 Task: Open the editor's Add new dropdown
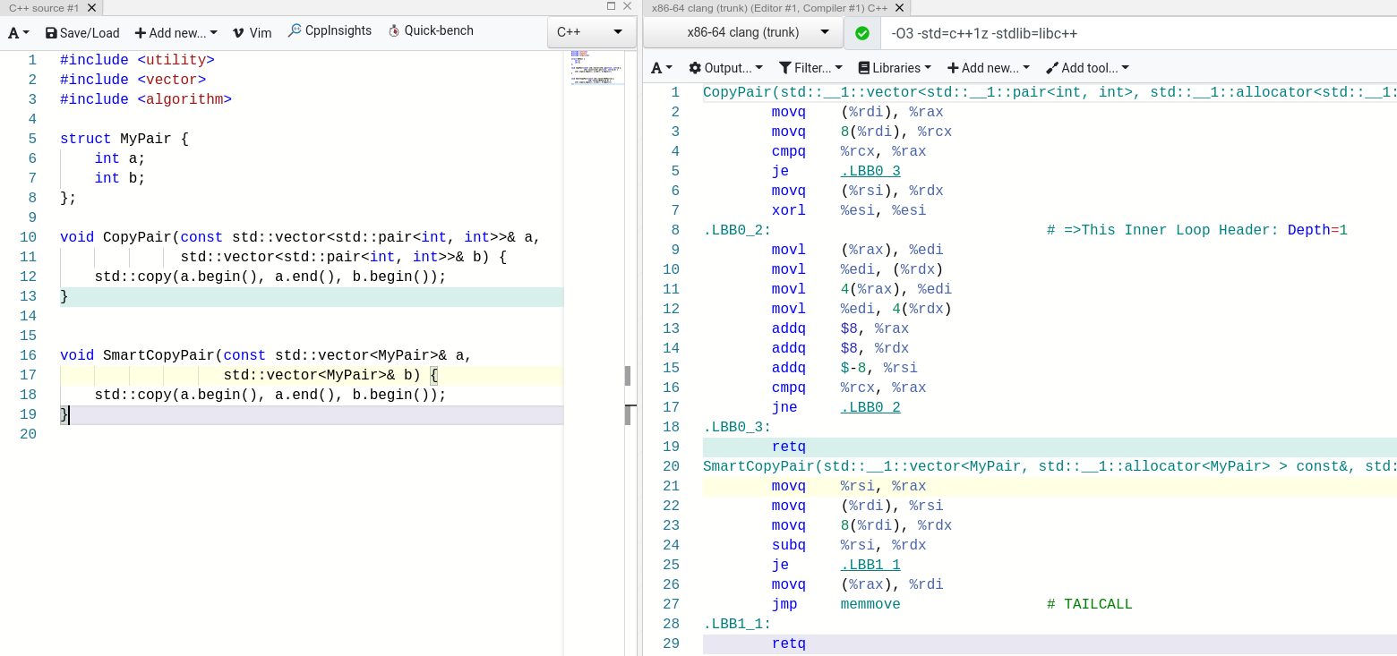176,32
